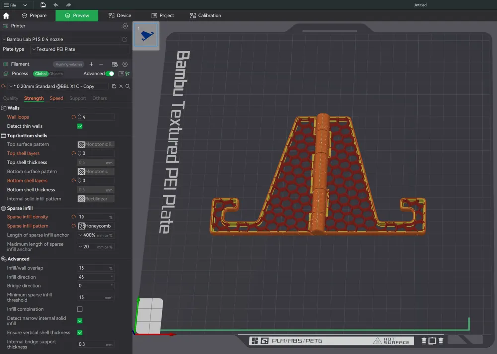This screenshot has width=497, height=354.
Task: Toggle the Advanced settings switch
Action: [110, 74]
